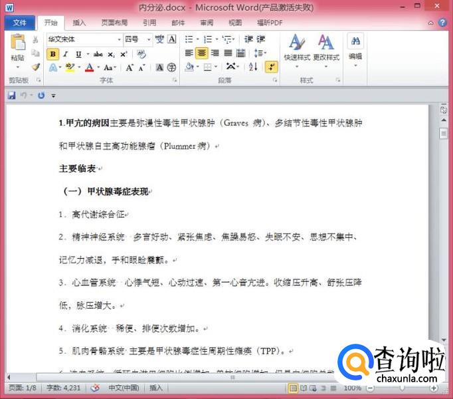Select the Format Painter brush icon
453x399 pixels.
click(36, 67)
